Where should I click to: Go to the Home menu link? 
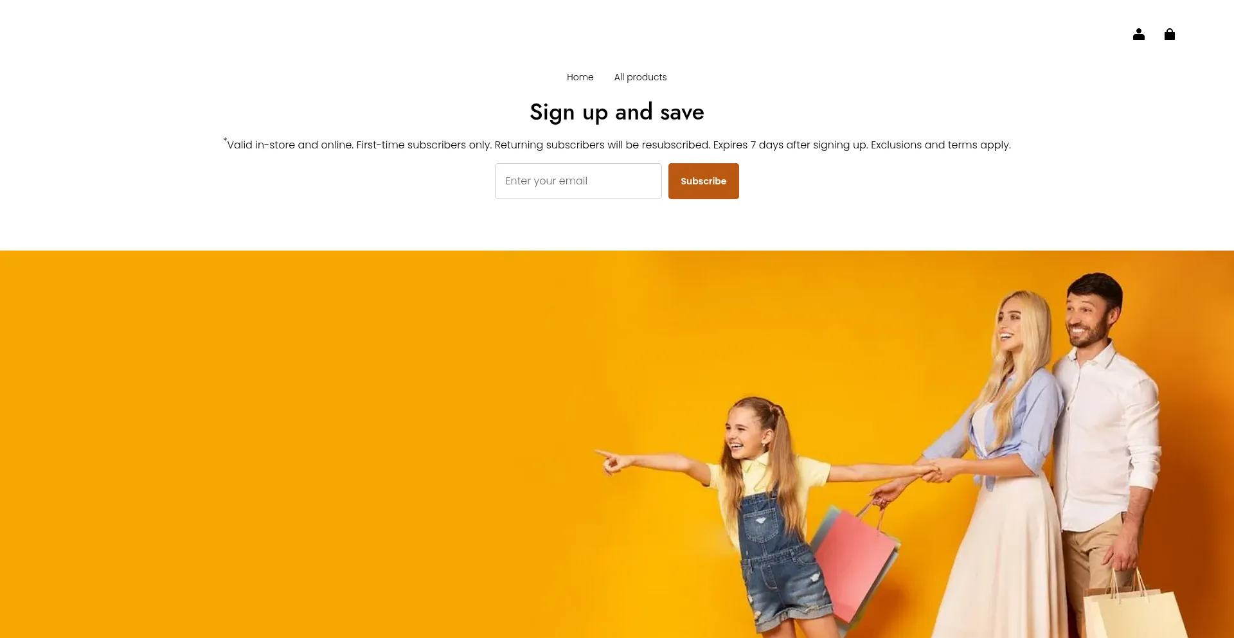pos(580,77)
